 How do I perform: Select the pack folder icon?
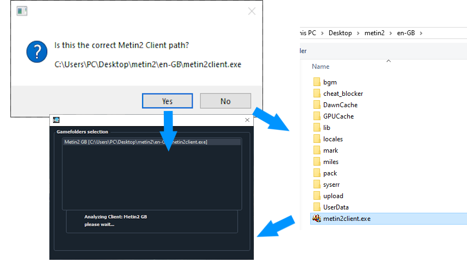[x=317, y=173]
